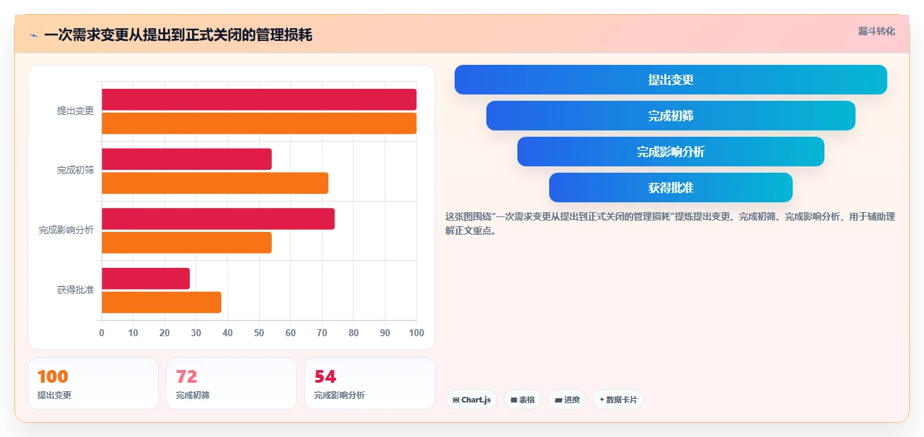
Task: Click the 进度 tag chip
Action: tap(567, 400)
